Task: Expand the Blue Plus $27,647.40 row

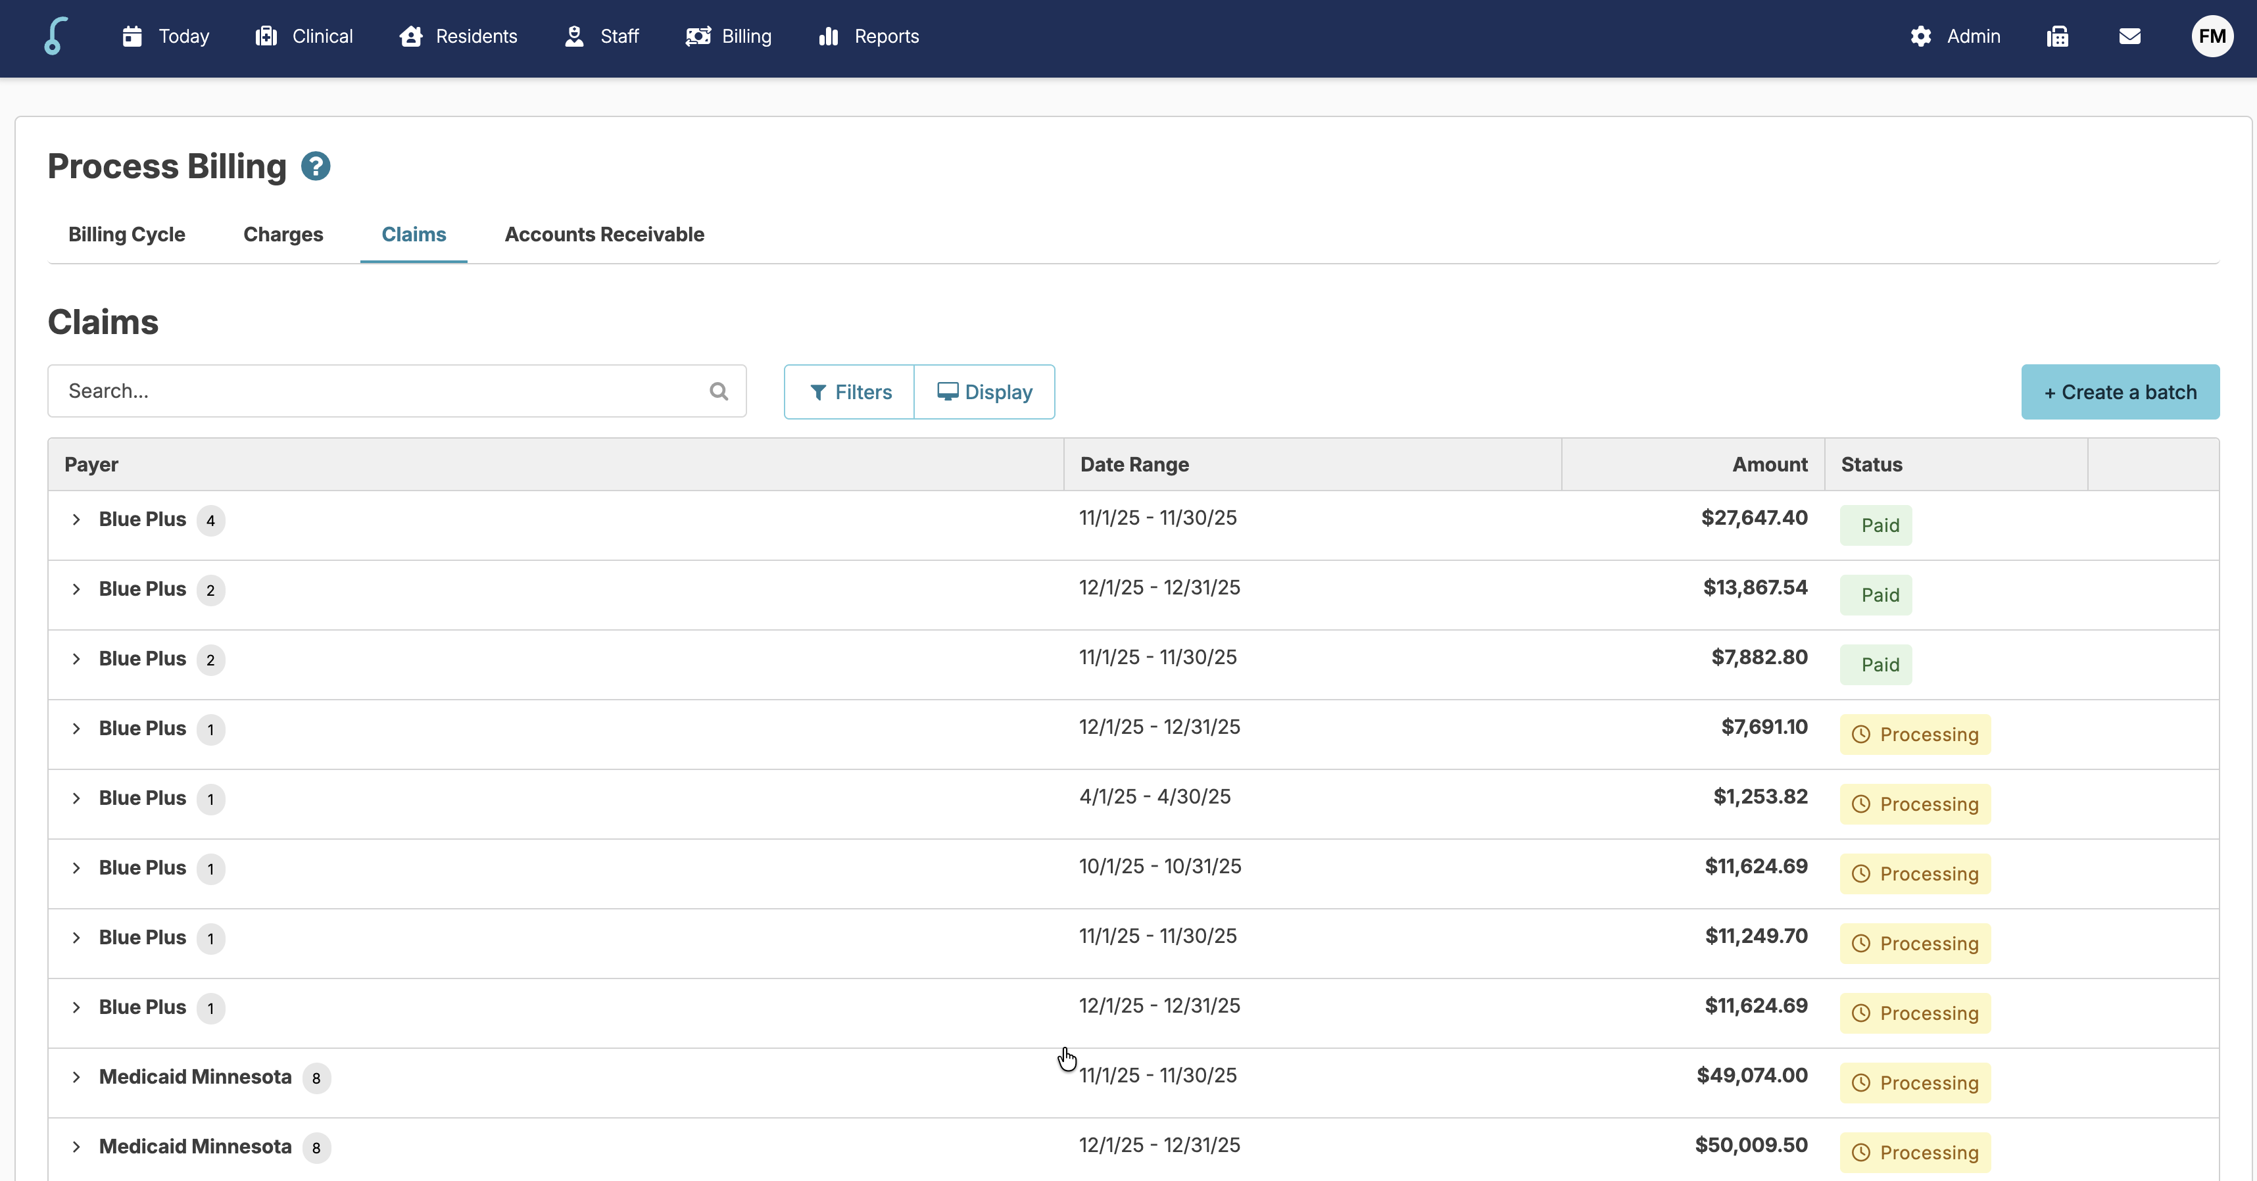Action: tap(76, 519)
